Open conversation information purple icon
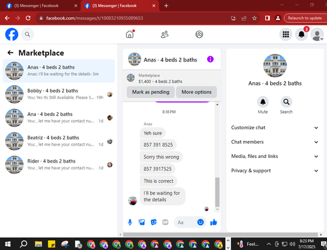Viewport: 327px width, 250px height. [210, 59]
